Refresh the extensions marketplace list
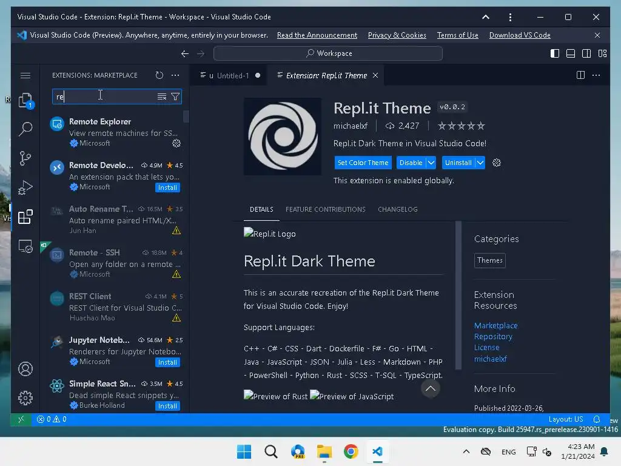The height and width of the screenshot is (466, 621). 159,75
